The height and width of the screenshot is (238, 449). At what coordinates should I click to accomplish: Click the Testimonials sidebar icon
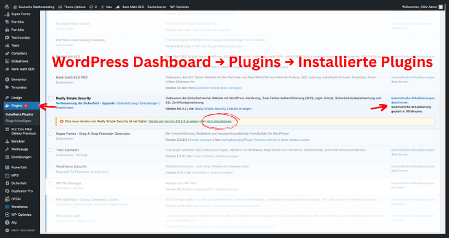(7, 38)
